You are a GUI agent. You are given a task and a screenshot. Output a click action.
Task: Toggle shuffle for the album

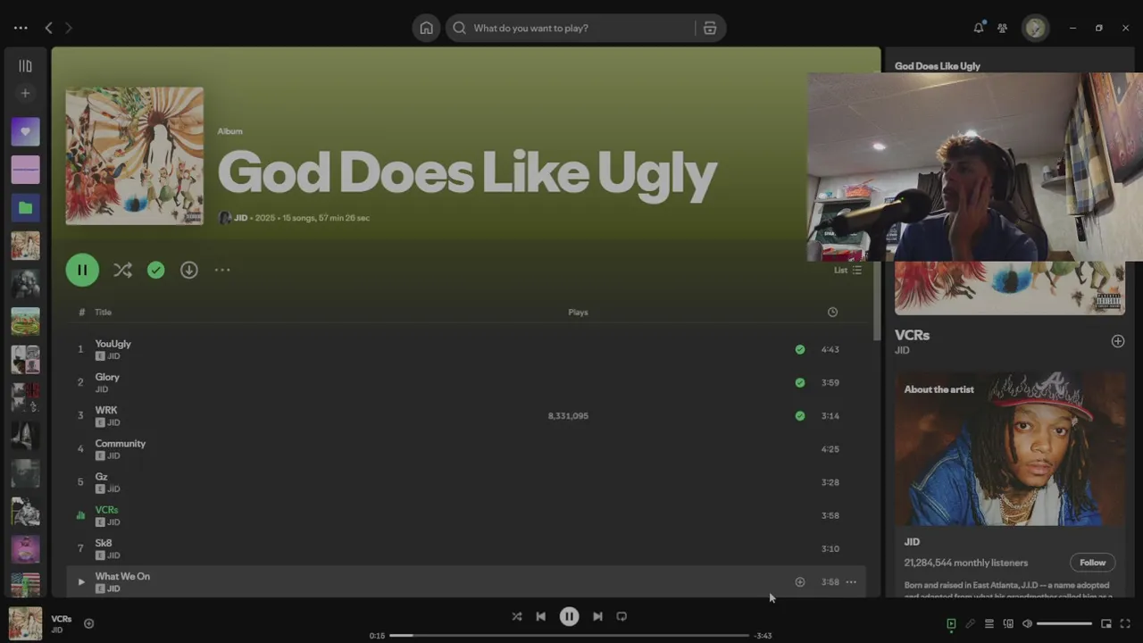122,270
